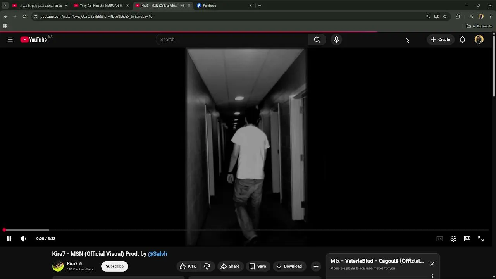
Task: Toggle closed captions on the player
Action: pyautogui.click(x=440, y=239)
